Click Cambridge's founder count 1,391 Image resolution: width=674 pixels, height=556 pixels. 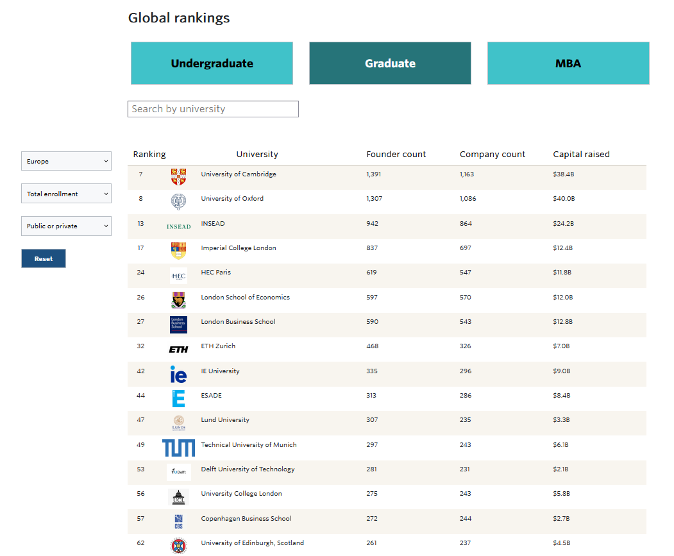pos(373,174)
